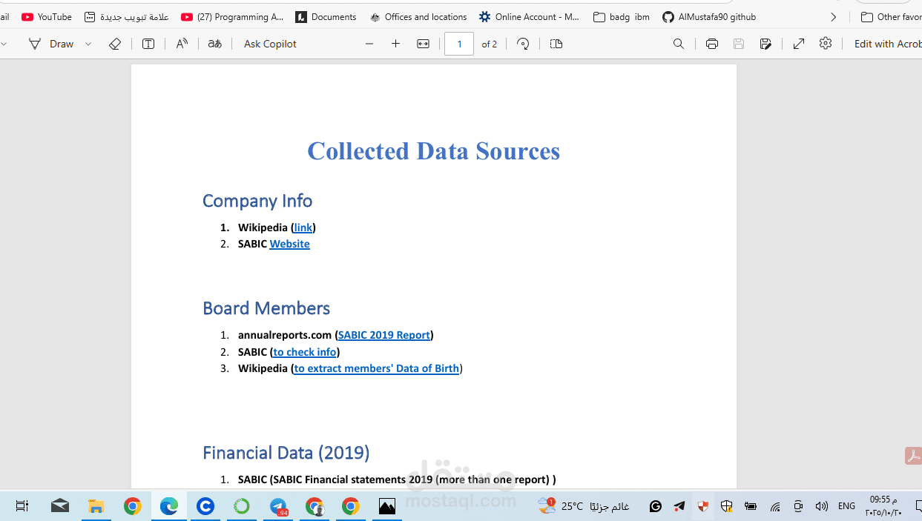Zoom out of the PDF

coord(369,44)
